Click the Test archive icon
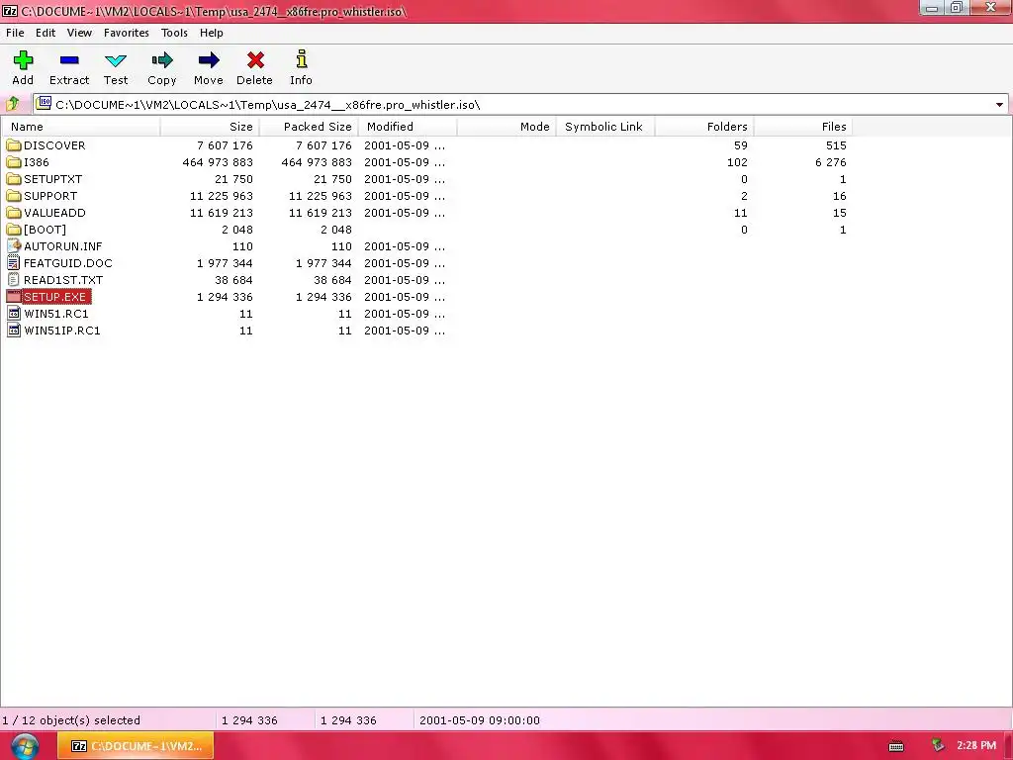1013x760 pixels. [116, 60]
